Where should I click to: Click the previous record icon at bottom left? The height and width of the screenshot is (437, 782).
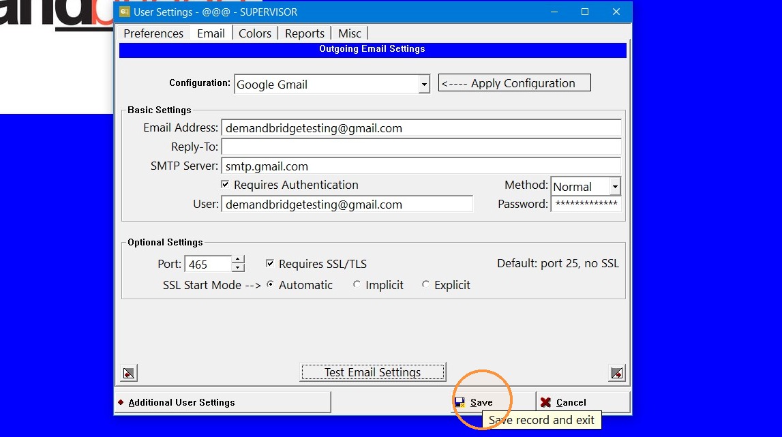129,373
